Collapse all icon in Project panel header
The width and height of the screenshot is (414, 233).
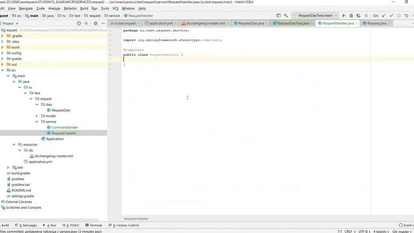point(86,23)
